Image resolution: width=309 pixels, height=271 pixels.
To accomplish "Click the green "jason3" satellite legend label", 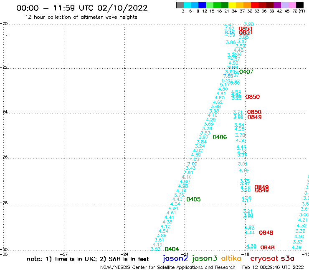I will pyautogui.click(x=205, y=258).
